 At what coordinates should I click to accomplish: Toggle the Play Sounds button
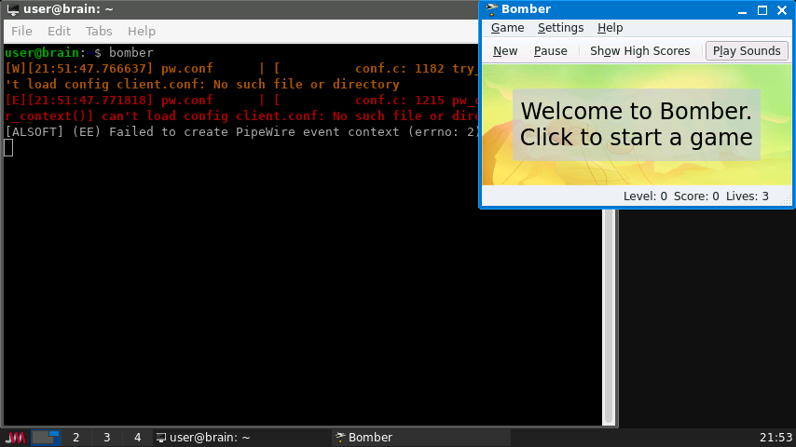[747, 51]
